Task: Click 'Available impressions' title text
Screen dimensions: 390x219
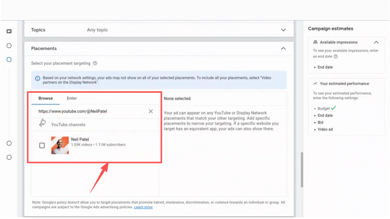Action: pyautogui.click(x=339, y=42)
